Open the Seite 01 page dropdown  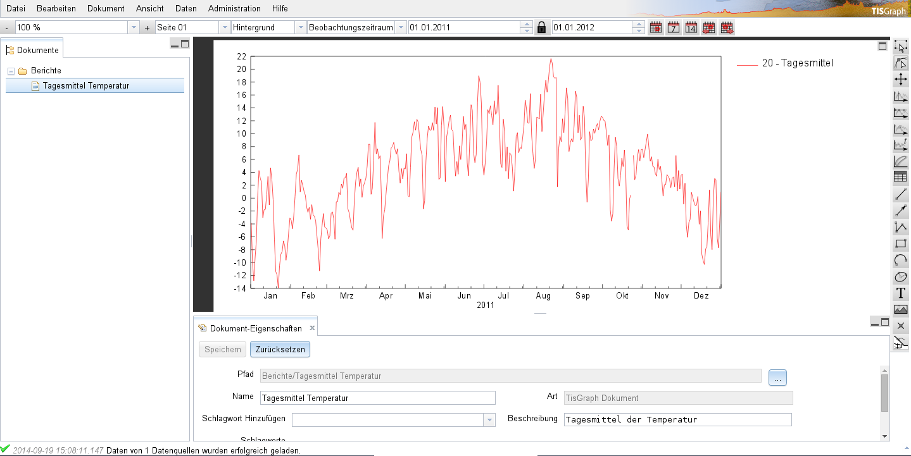point(225,27)
